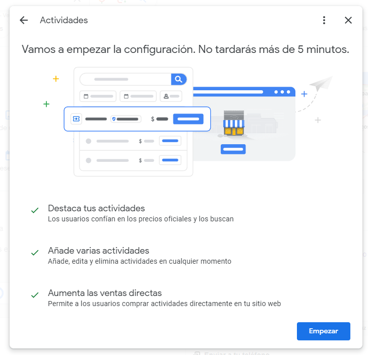Click the heading about configuration taking 5 minutes
The height and width of the screenshot is (355, 368).
tap(186, 49)
